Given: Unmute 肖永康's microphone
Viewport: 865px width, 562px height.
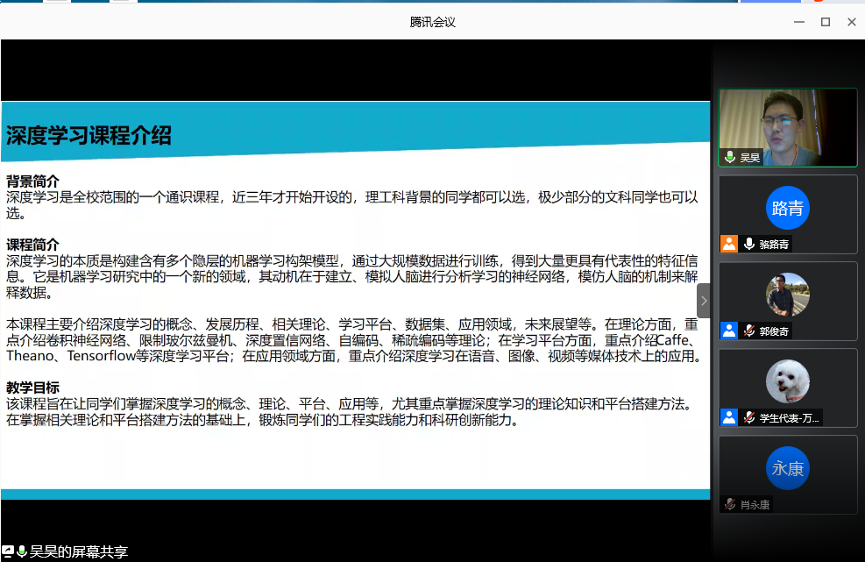Looking at the screenshot, I should pyautogui.click(x=729, y=504).
